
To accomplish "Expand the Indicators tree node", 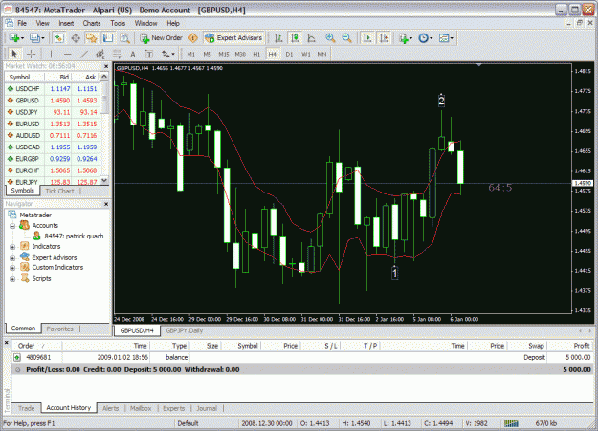I will click(12, 247).
